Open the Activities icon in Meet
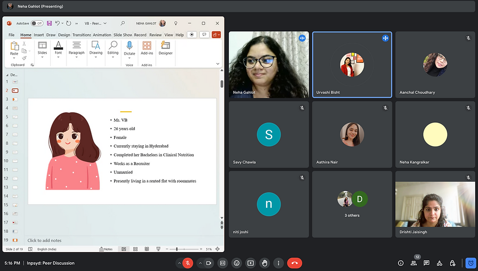478x271 pixels. click(439, 263)
